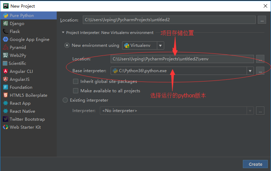
Task: Click the Web2Py label in the list
Action: coord(18,55)
